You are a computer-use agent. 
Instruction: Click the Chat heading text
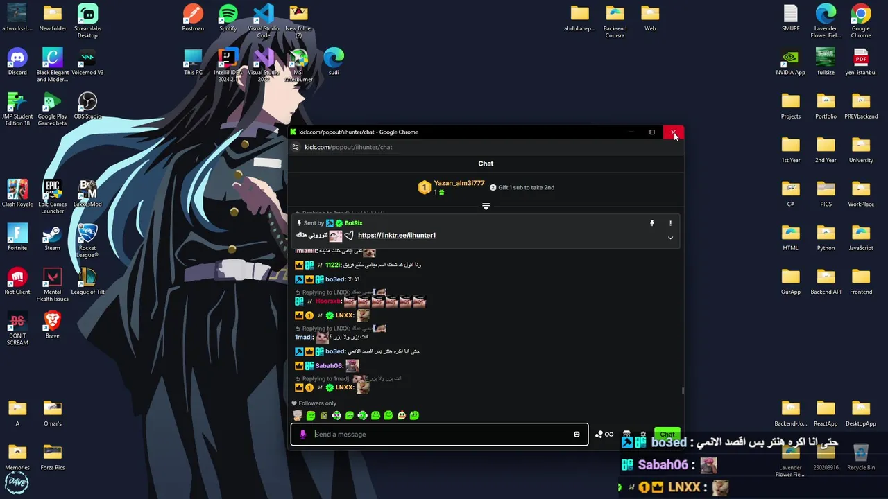[486, 164]
